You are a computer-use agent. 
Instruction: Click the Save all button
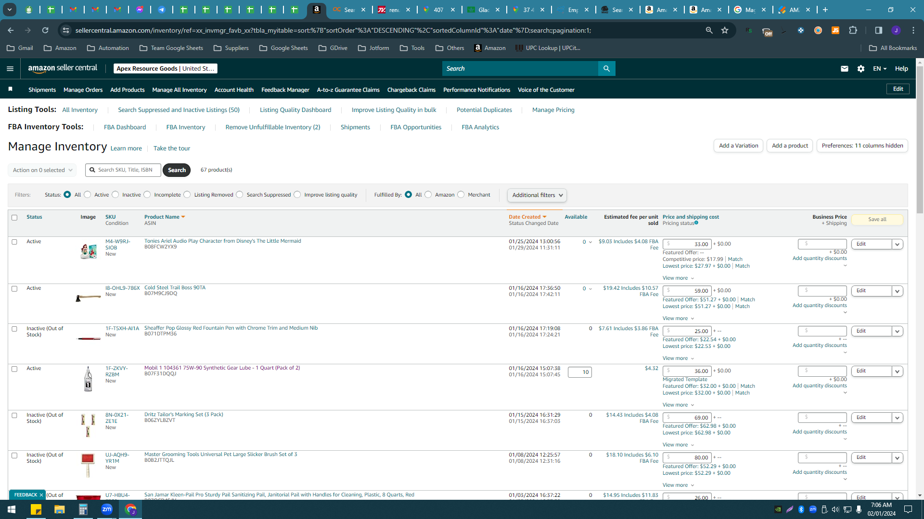point(877,220)
